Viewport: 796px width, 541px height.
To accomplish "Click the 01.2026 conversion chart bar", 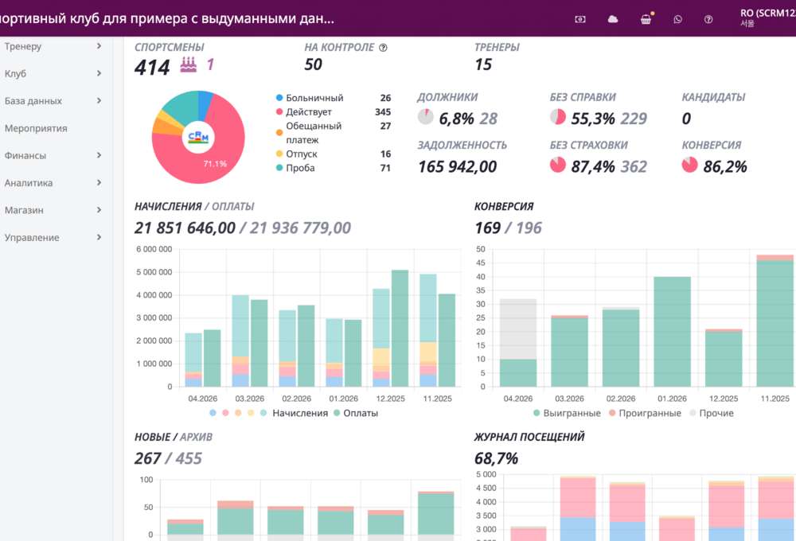I will [x=672, y=332].
